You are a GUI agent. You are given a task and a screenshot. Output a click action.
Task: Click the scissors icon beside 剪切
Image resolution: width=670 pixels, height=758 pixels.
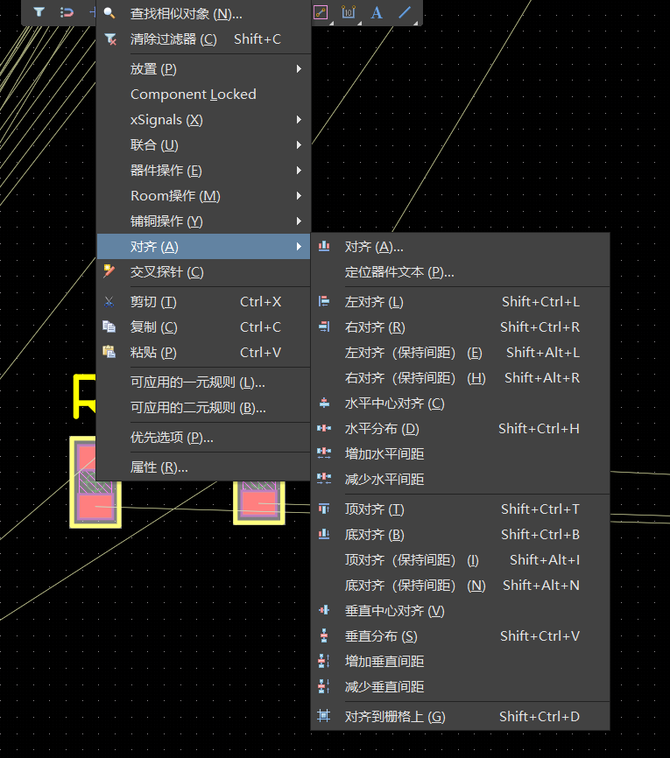[109, 302]
